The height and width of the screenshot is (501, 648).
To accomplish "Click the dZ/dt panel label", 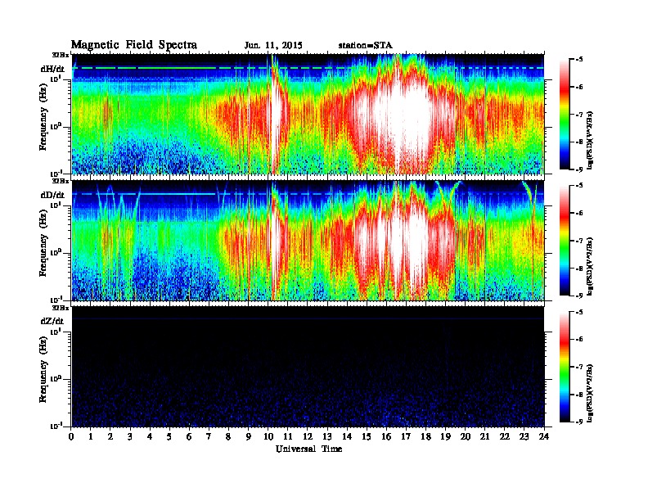I will [x=52, y=321].
